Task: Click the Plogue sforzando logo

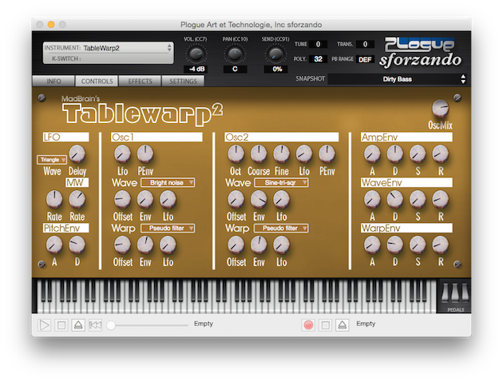Action: 420,53
